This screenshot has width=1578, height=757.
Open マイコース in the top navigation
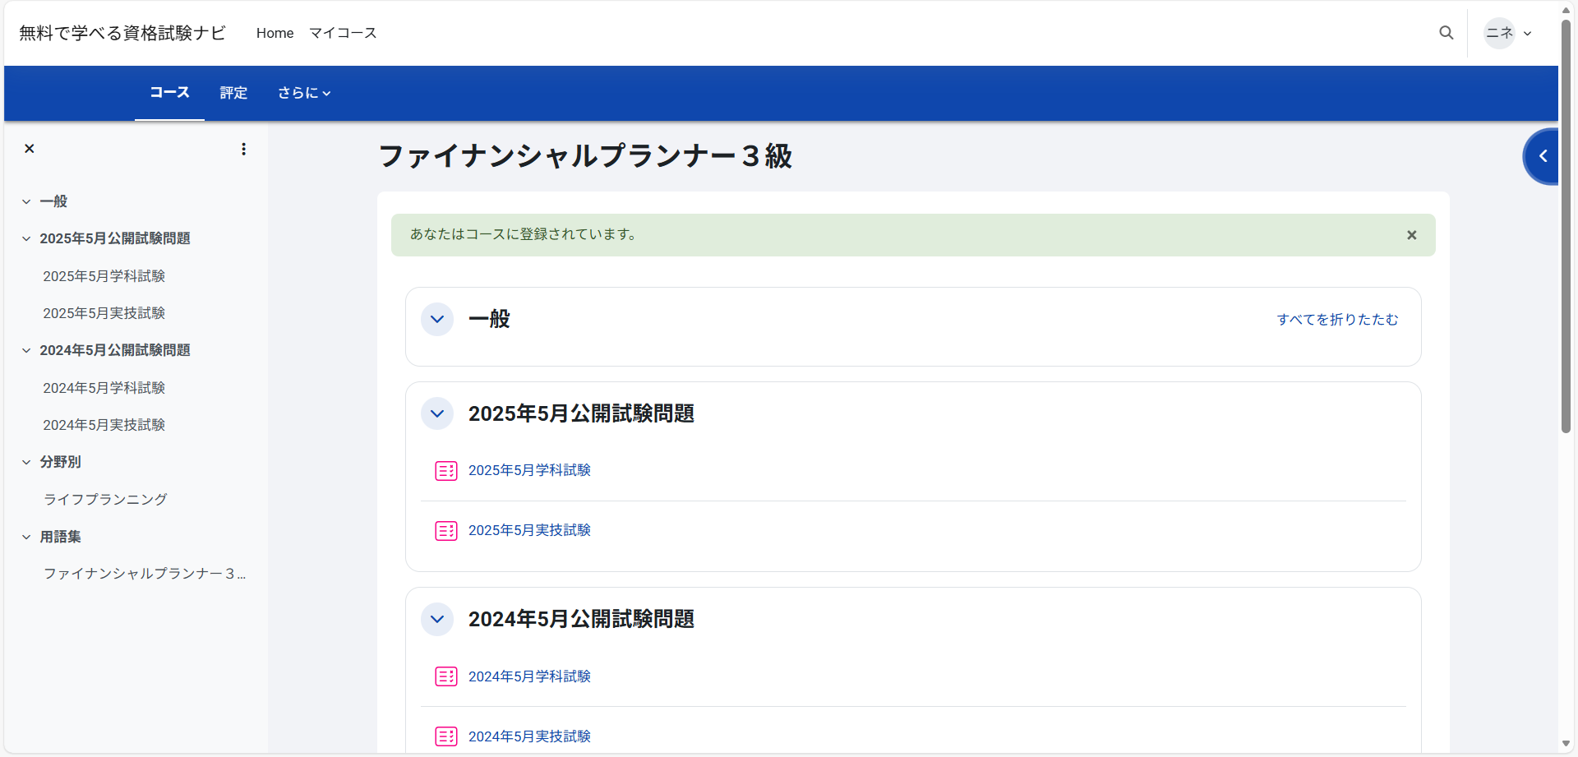coord(343,33)
